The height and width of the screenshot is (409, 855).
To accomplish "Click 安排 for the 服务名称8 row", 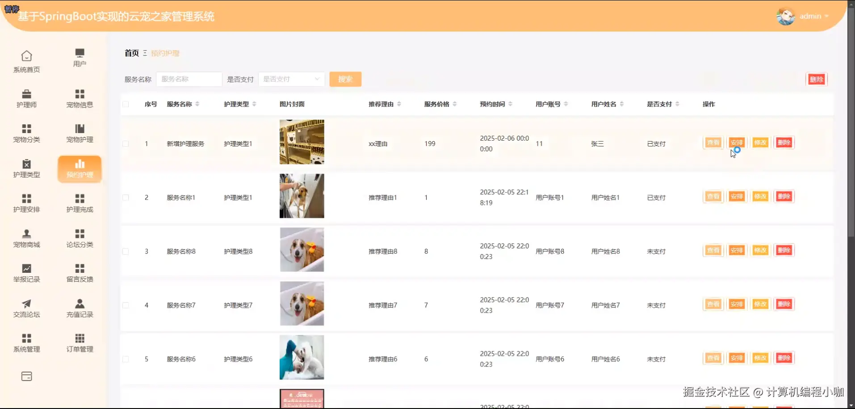I will tap(737, 250).
